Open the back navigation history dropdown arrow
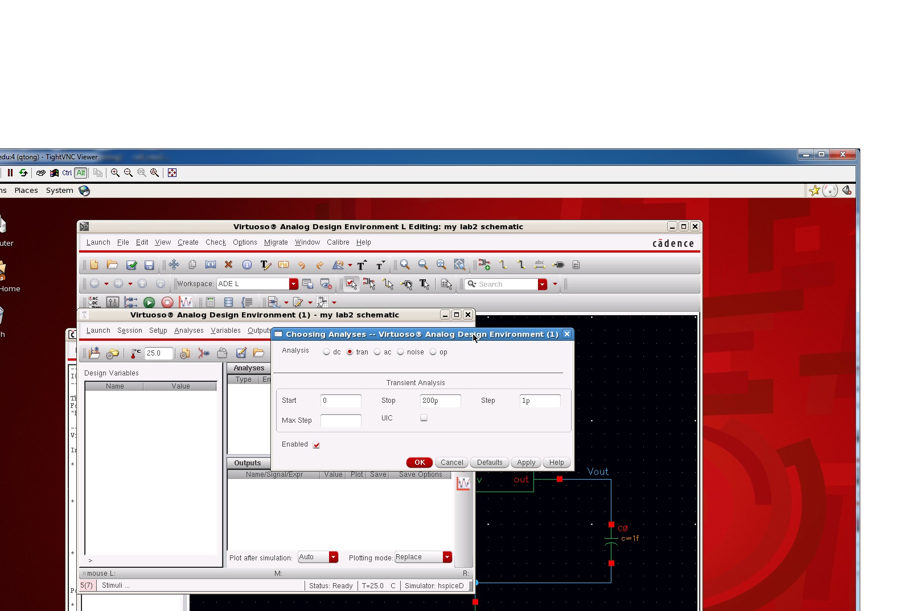This screenshot has width=920, height=611. pyautogui.click(x=106, y=284)
